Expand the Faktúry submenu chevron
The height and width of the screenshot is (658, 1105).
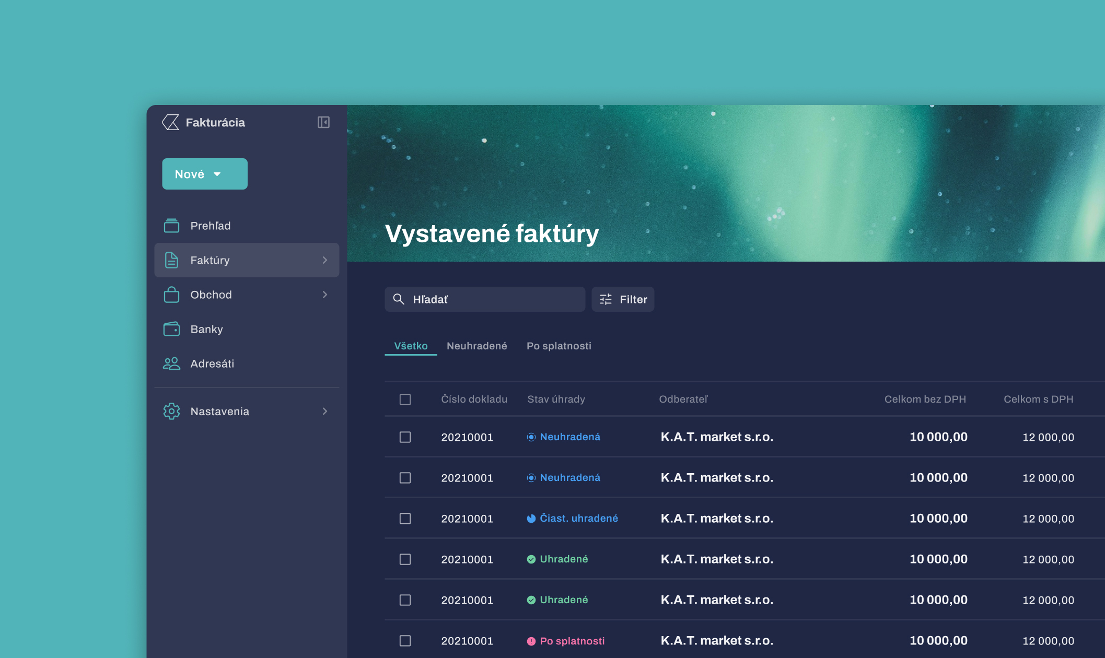325,260
